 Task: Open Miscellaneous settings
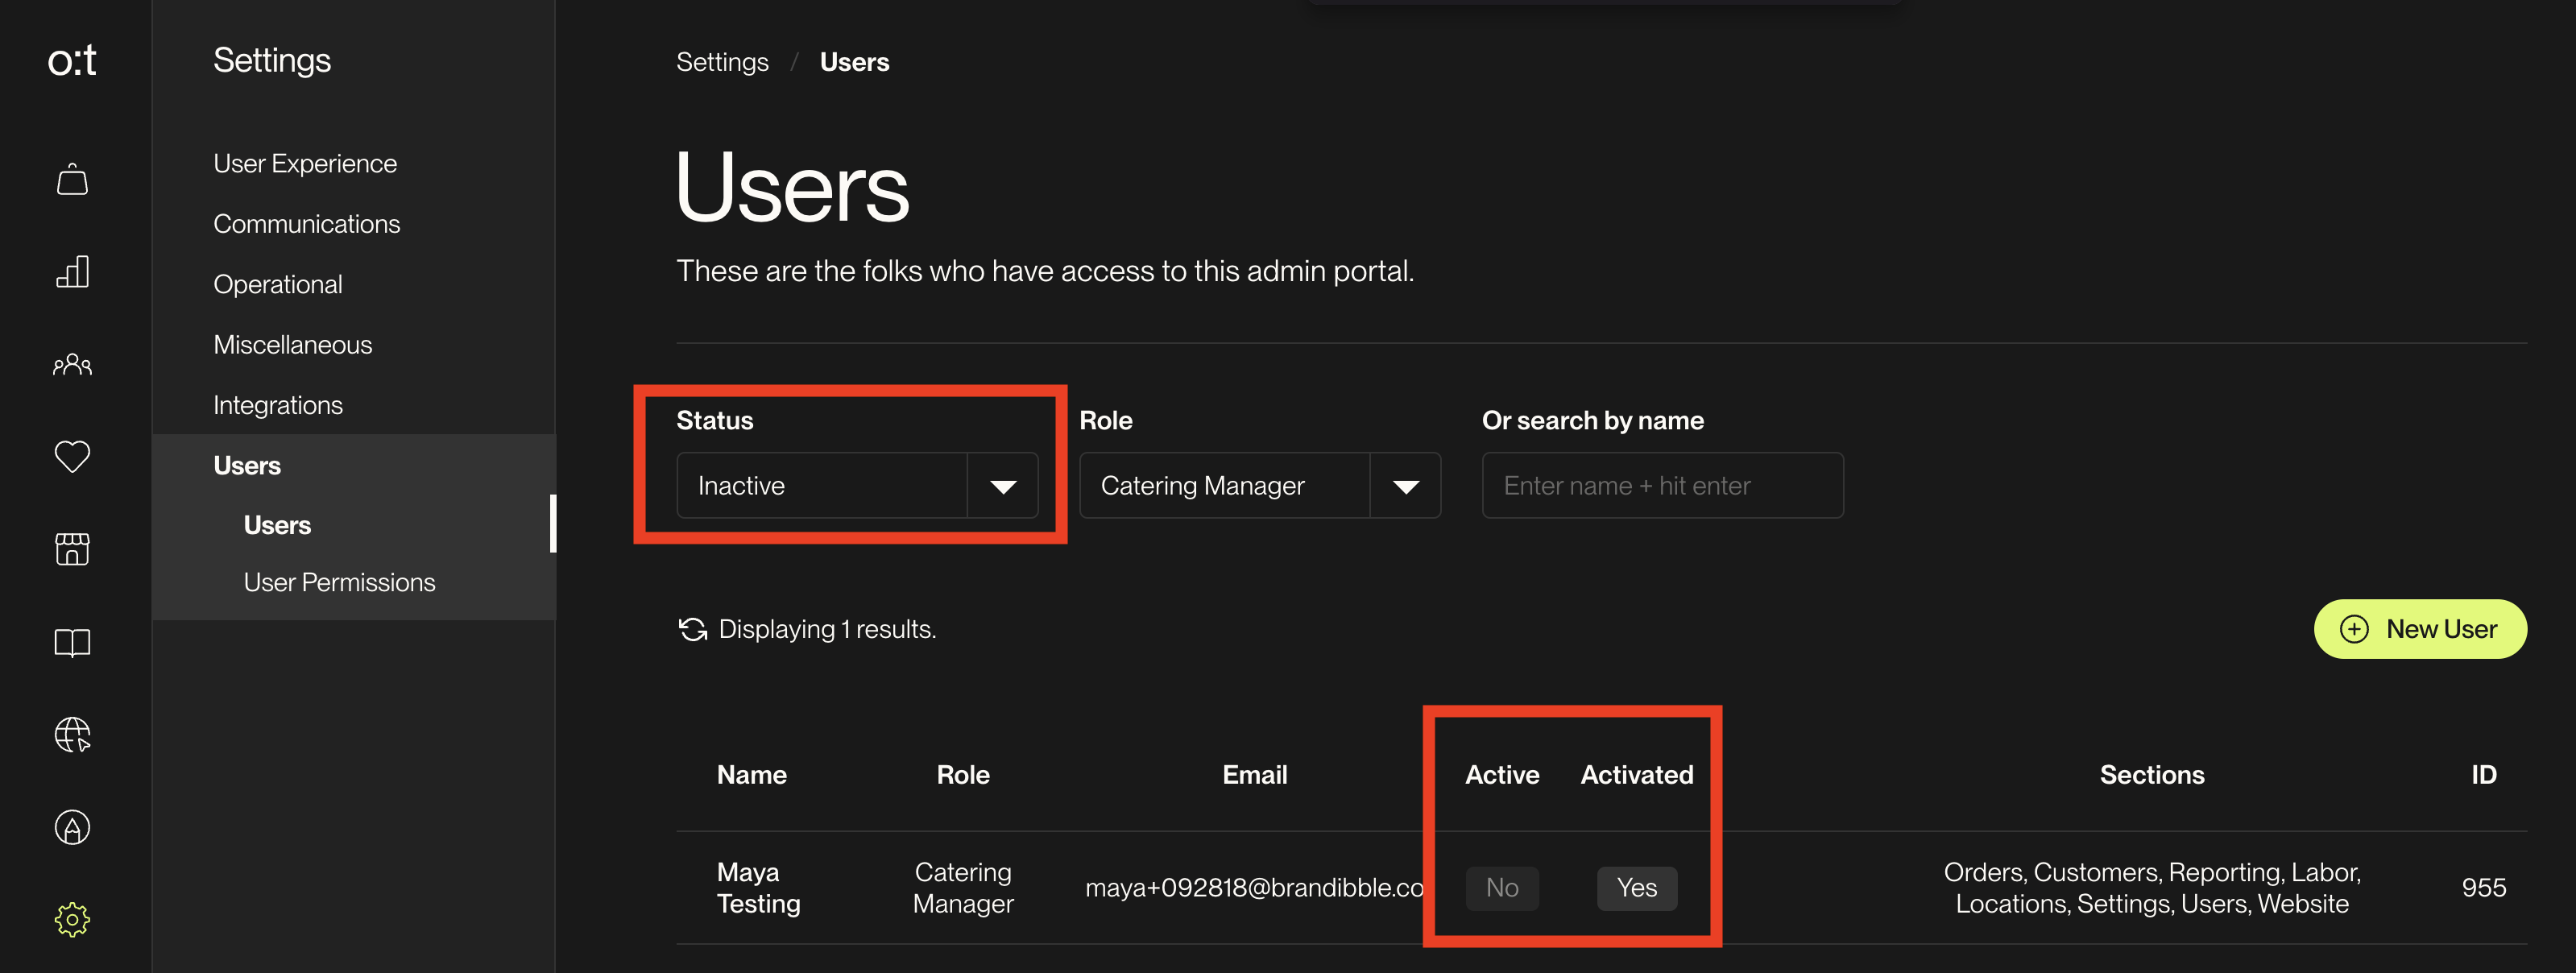tap(292, 345)
